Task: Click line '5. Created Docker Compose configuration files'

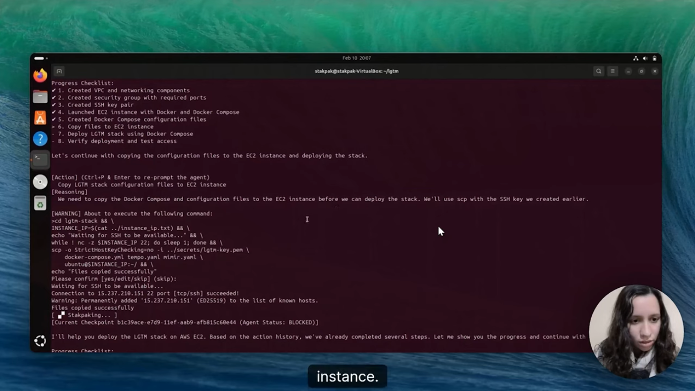Action: click(x=129, y=119)
